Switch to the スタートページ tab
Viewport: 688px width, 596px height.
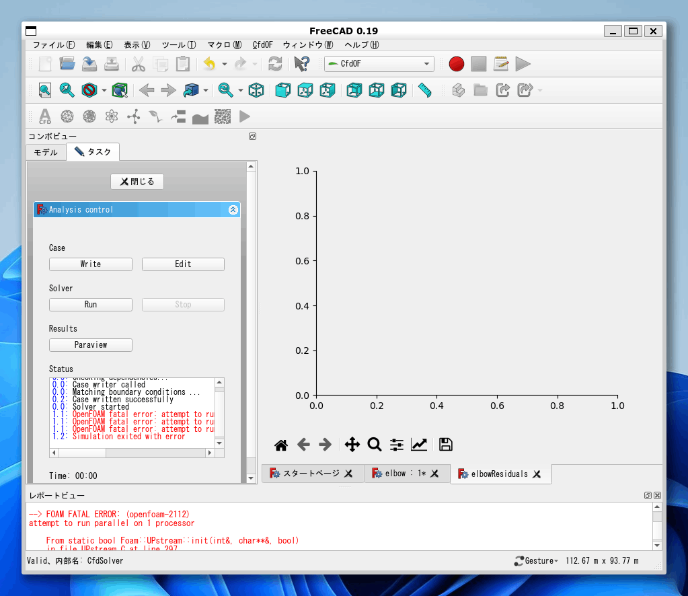(x=311, y=474)
